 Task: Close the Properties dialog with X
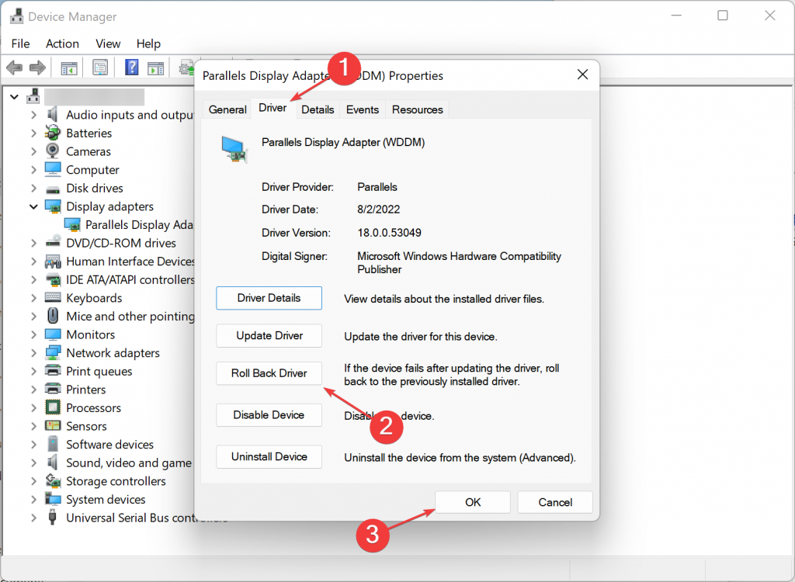(582, 75)
